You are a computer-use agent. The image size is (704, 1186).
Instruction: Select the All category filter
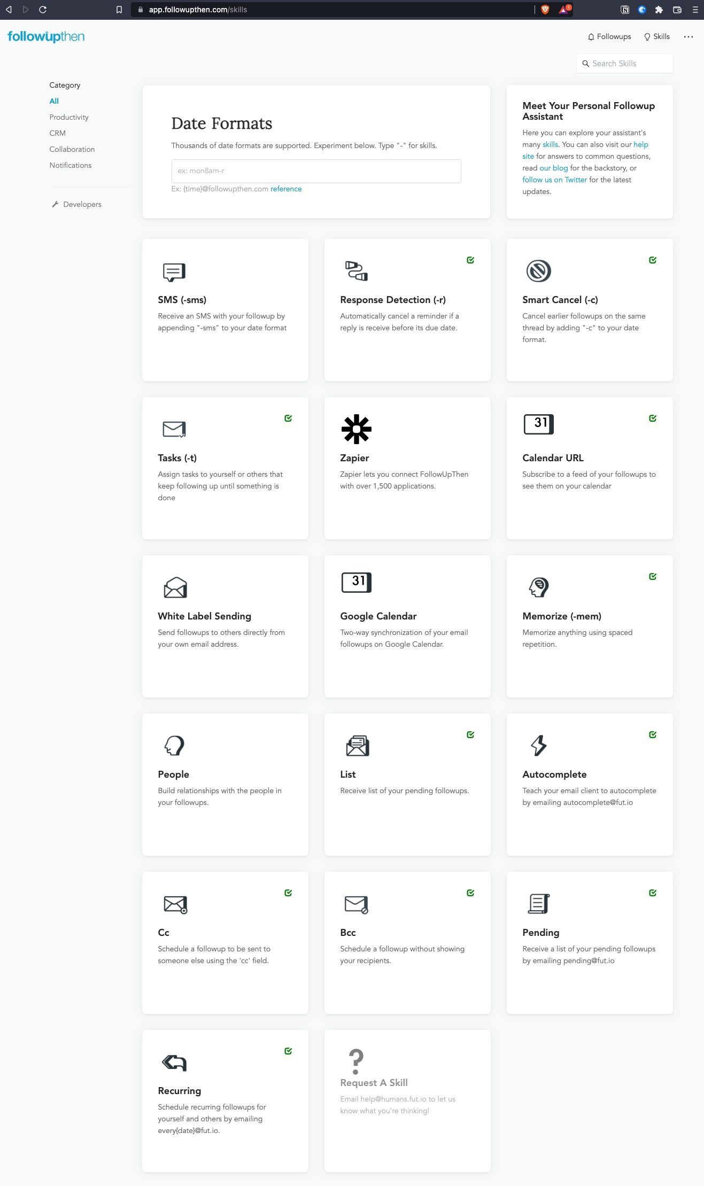[x=54, y=101]
